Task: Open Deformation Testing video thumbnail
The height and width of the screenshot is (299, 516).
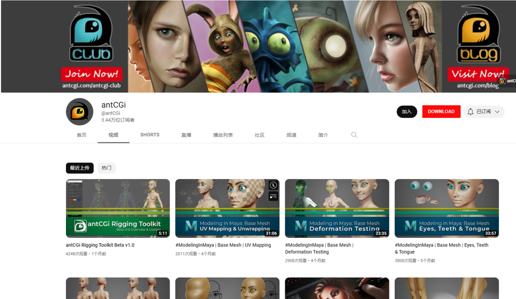Action: [337, 208]
